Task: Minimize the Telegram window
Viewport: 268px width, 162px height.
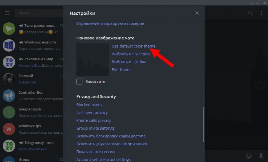Action: click(251, 3)
